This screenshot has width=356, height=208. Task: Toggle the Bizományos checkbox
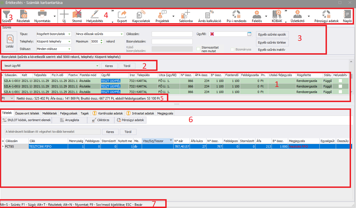point(233,49)
